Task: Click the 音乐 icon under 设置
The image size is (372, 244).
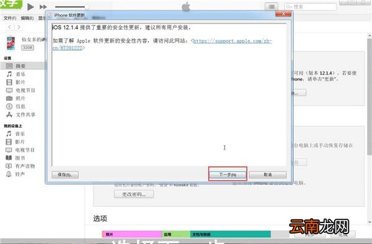Action: click(x=9, y=74)
